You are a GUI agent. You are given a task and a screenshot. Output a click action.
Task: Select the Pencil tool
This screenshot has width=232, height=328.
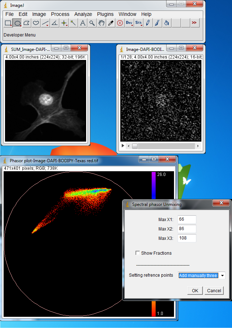click(x=148, y=23)
